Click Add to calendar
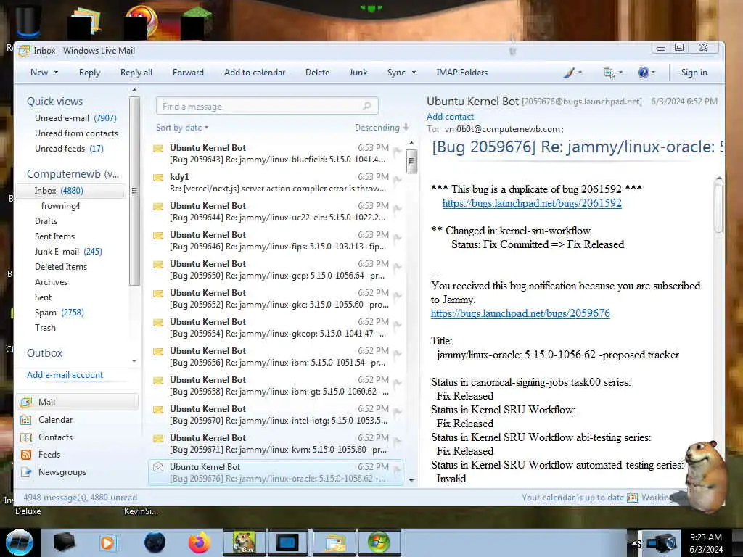Screen dimensions: 743x557 255,73
